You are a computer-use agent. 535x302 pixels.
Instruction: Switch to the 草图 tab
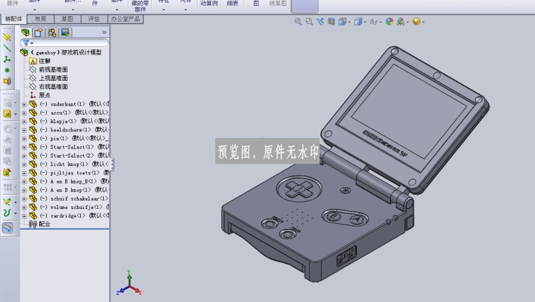tap(67, 19)
